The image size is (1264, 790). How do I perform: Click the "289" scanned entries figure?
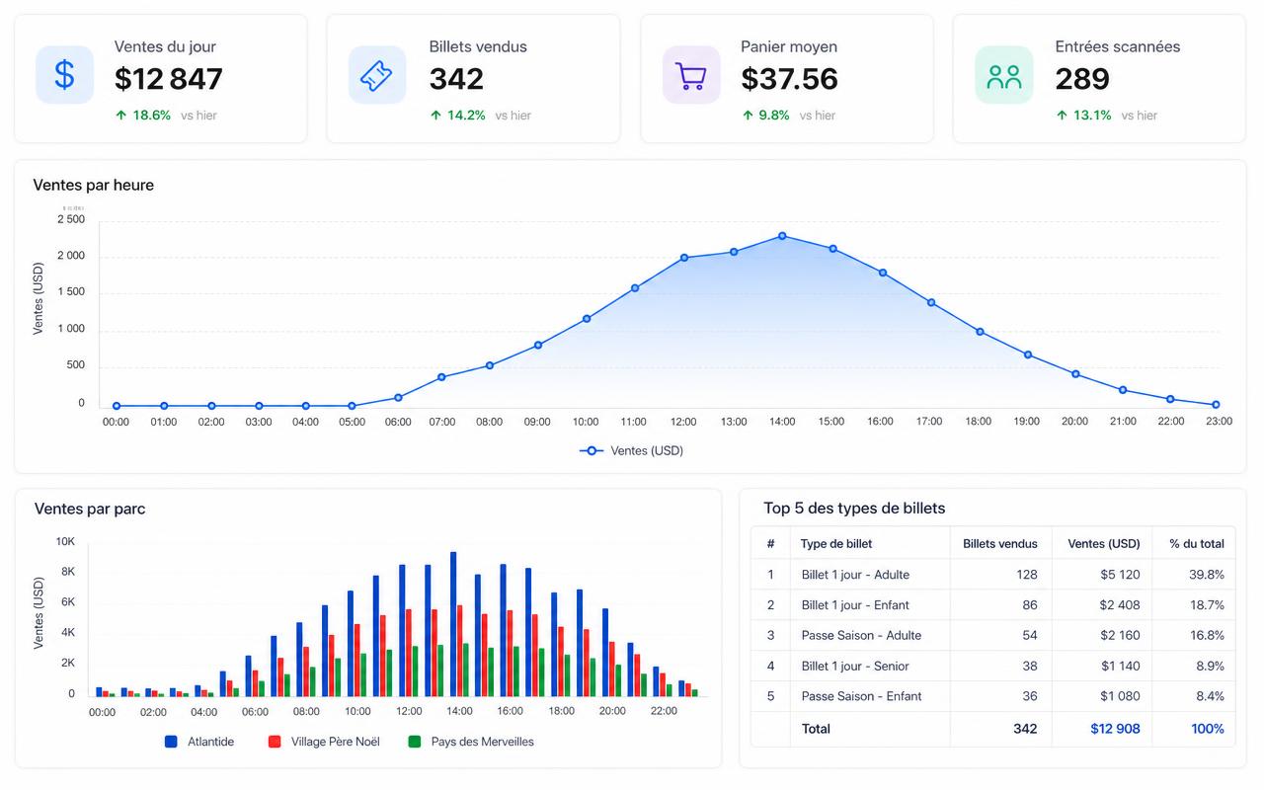(x=1082, y=79)
